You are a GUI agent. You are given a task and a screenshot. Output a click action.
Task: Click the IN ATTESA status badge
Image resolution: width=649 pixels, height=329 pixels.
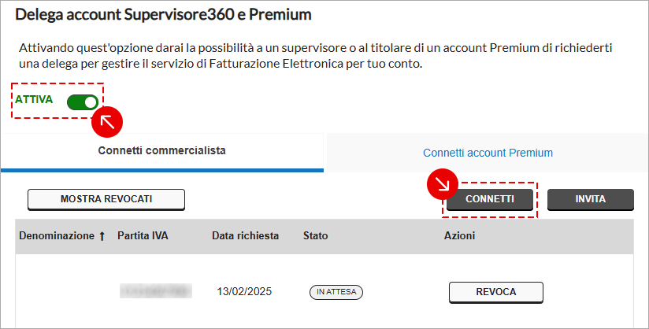[336, 292]
